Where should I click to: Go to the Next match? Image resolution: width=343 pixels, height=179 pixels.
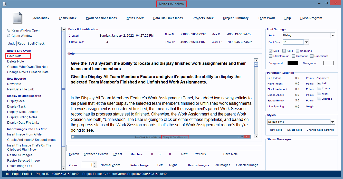point(184,154)
